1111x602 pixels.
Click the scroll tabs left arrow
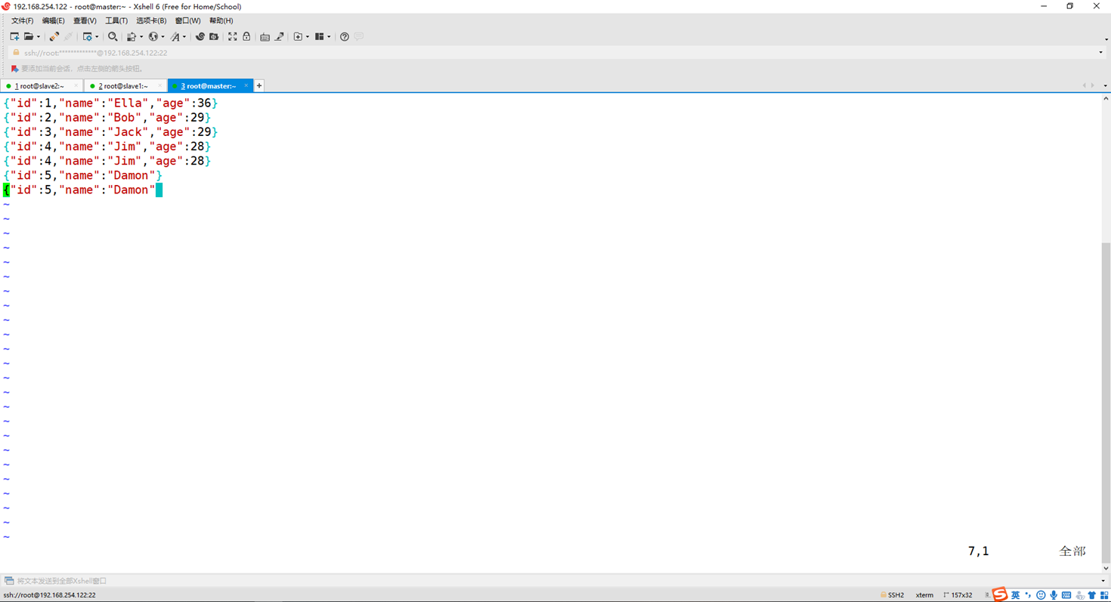1085,86
